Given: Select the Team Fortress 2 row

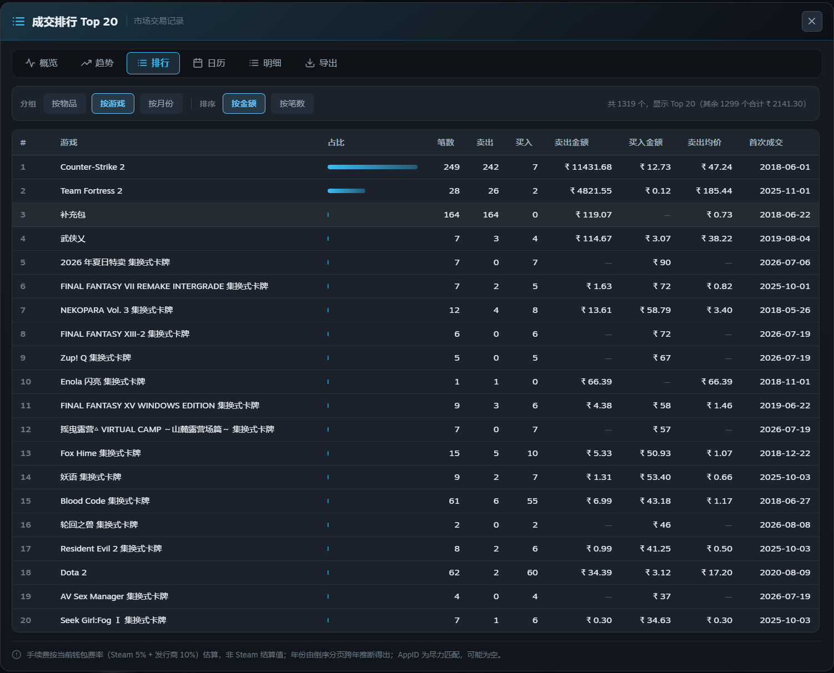Looking at the screenshot, I should point(415,191).
